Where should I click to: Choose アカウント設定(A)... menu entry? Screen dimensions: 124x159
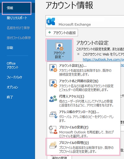84,70
